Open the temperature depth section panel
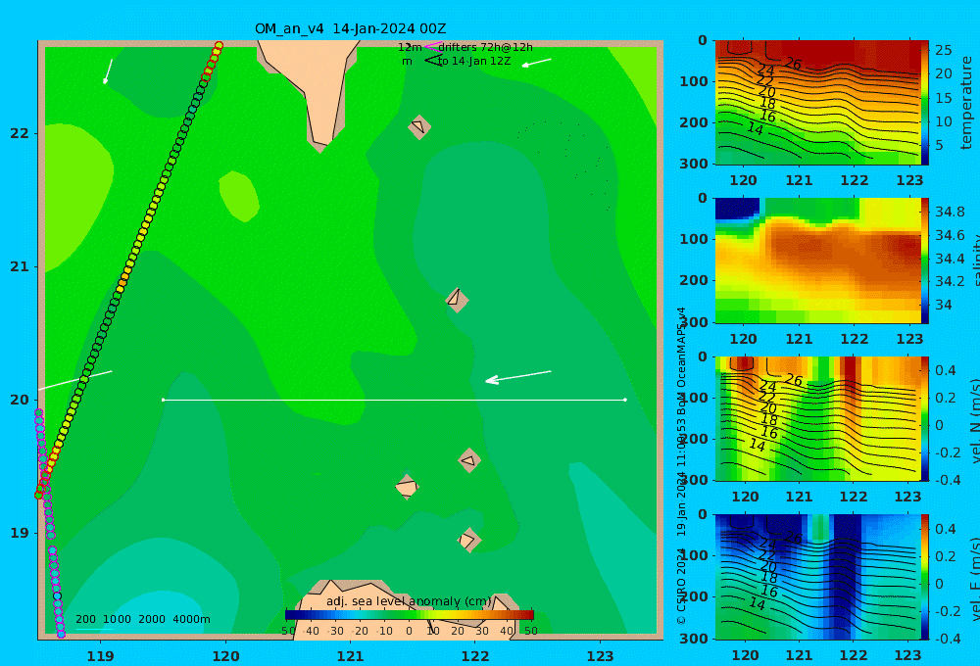This screenshot has height=666, width=980. [817, 103]
